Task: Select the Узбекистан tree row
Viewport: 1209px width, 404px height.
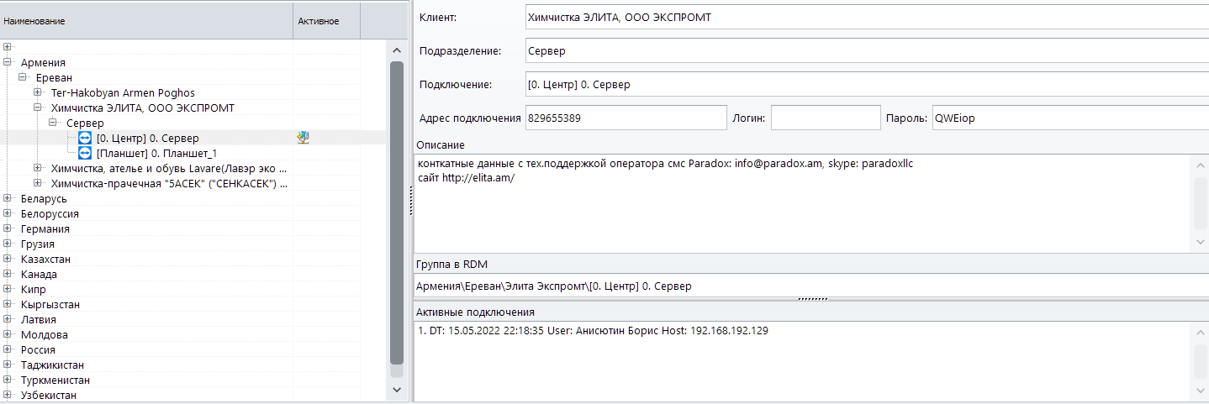Action: [x=193, y=395]
